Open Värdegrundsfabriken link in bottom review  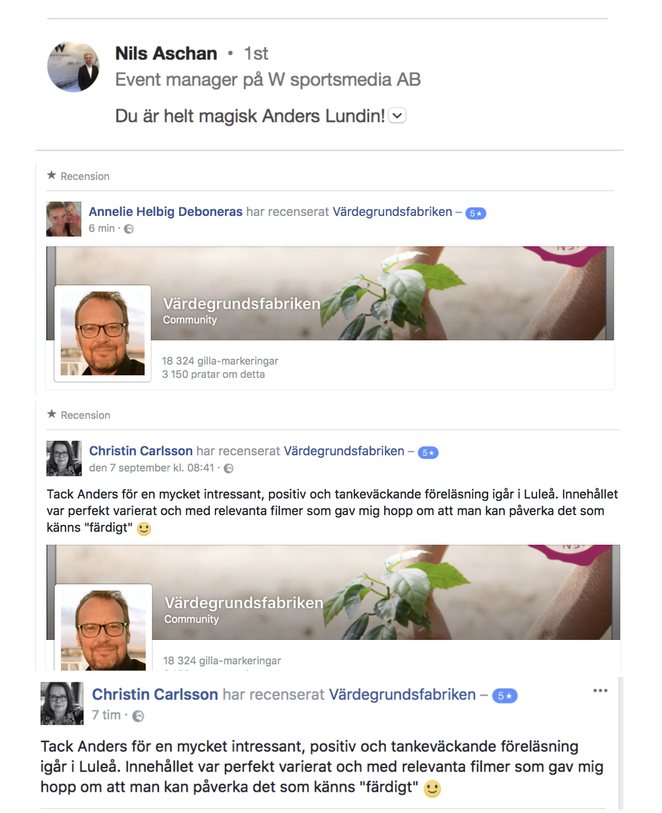click(x=402, y=694)
